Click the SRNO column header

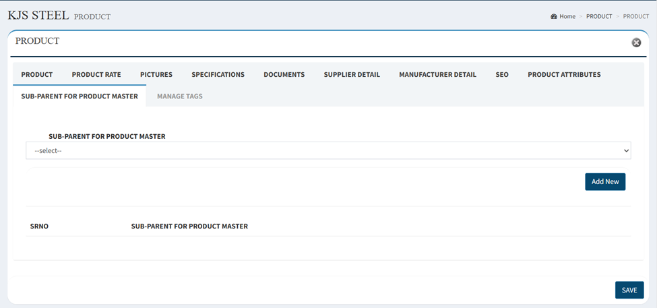pyautogui.click(x=39, y=226)
